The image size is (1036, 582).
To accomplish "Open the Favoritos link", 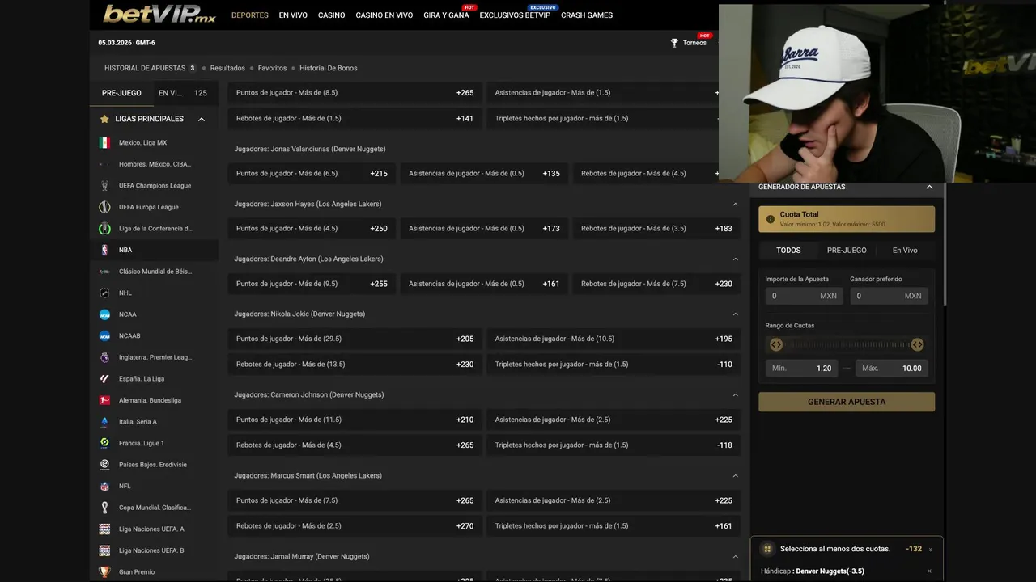I will click(273, 68).
